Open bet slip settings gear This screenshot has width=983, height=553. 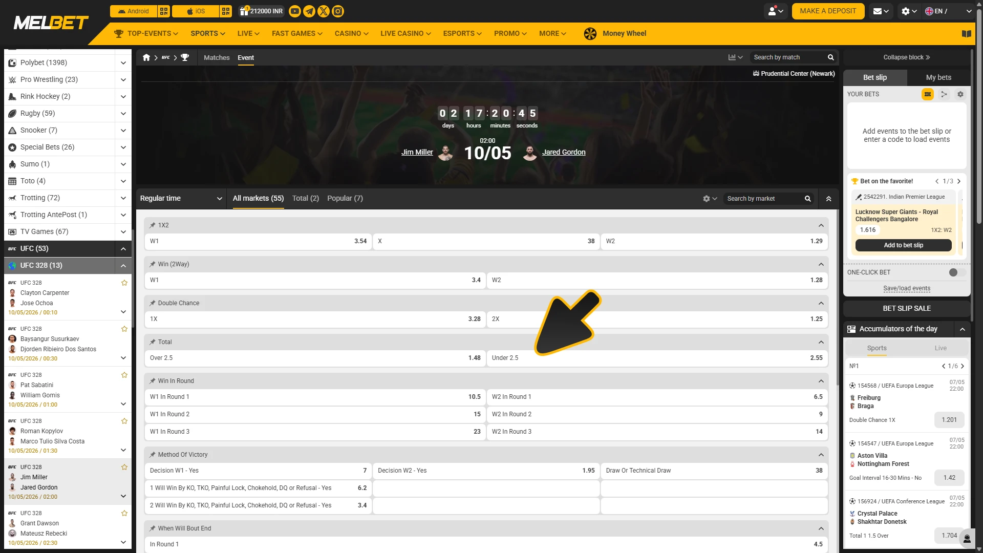tap(960, 94)
